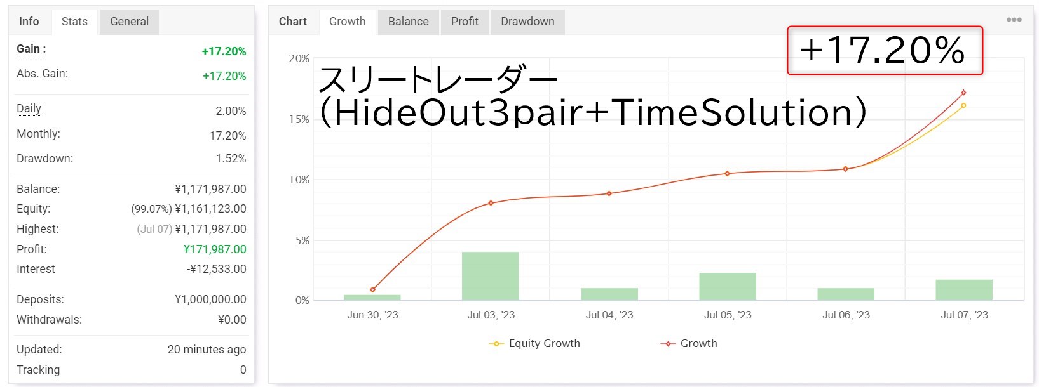
Task: Switch to the Stats tab
Action: [x=74, y=22]
